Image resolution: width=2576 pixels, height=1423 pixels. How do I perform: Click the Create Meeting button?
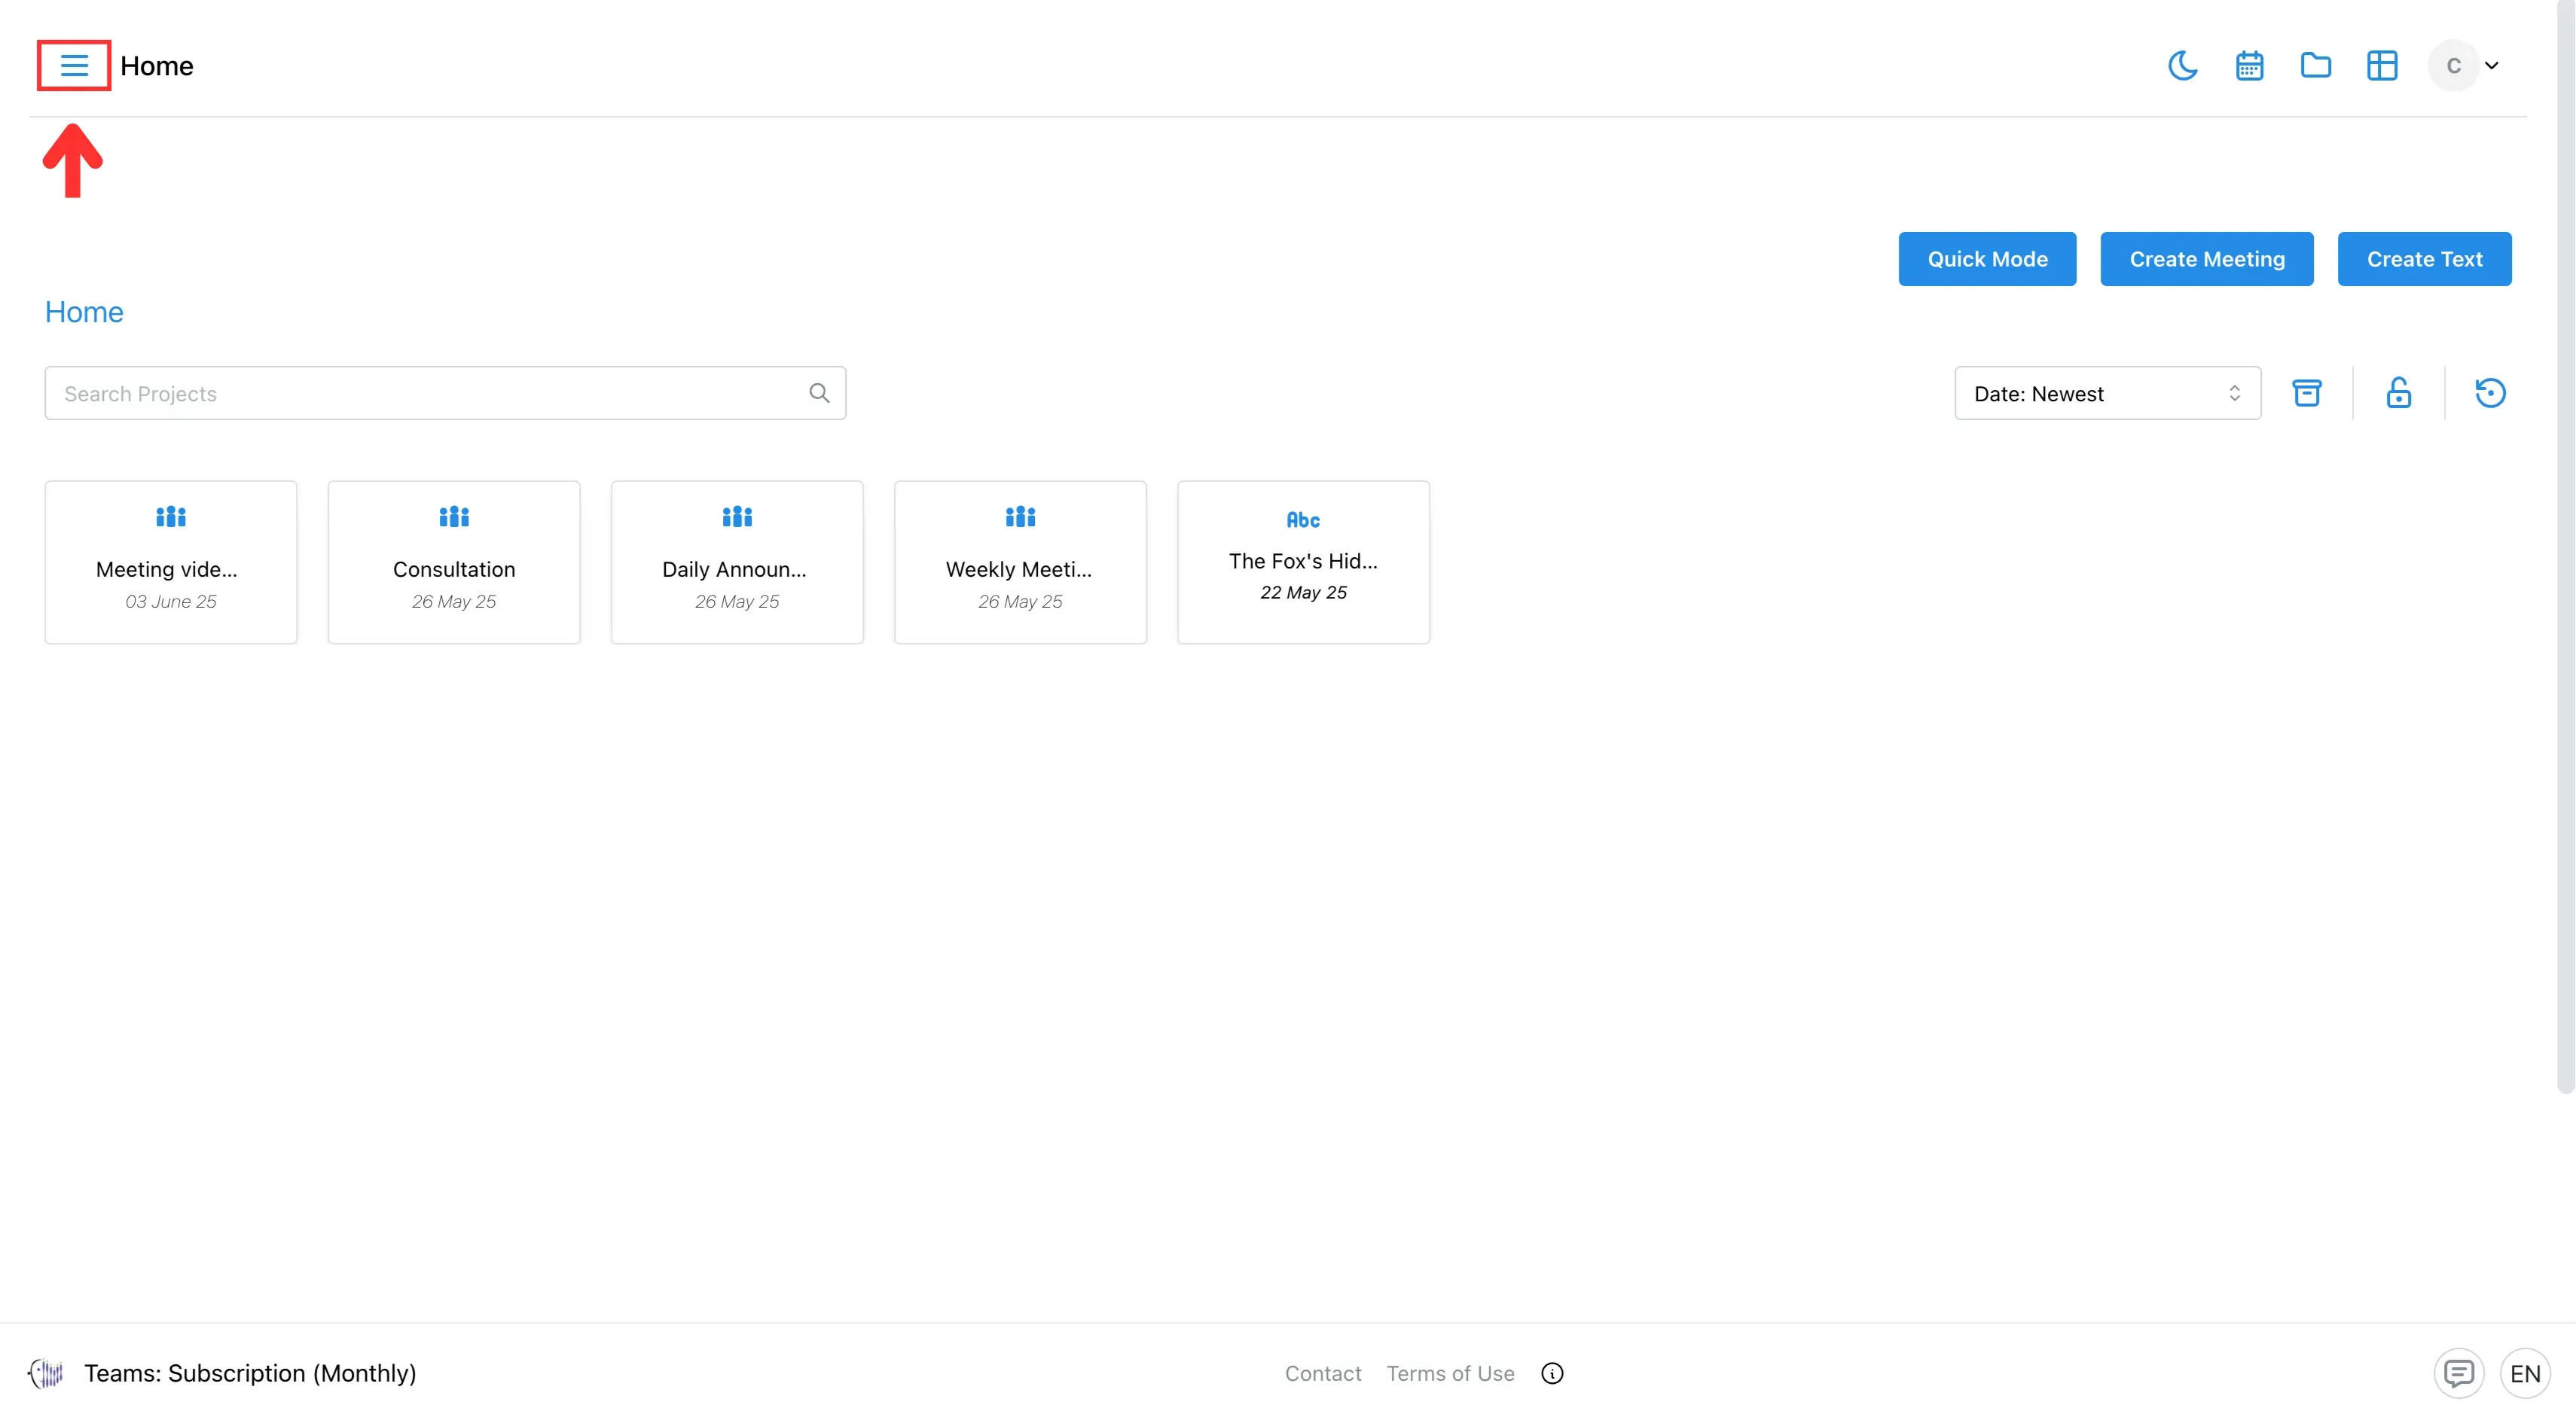point(2206,259)
